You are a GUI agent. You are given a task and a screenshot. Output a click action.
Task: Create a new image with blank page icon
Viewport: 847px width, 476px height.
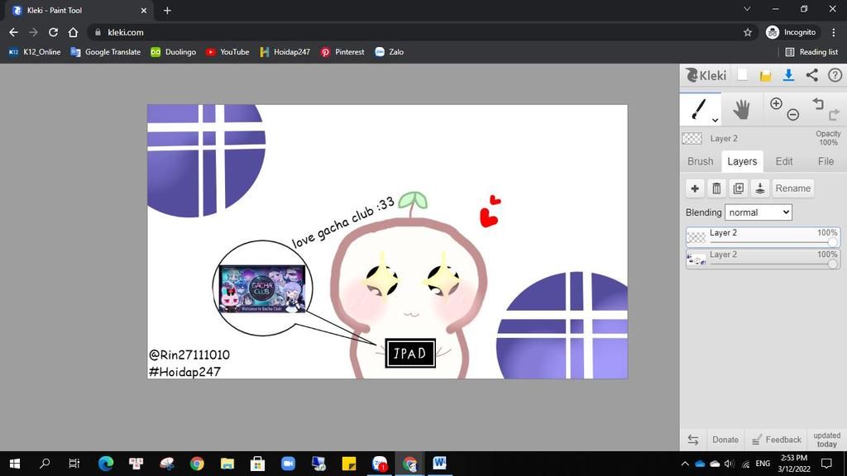click(x=743, y=75)
